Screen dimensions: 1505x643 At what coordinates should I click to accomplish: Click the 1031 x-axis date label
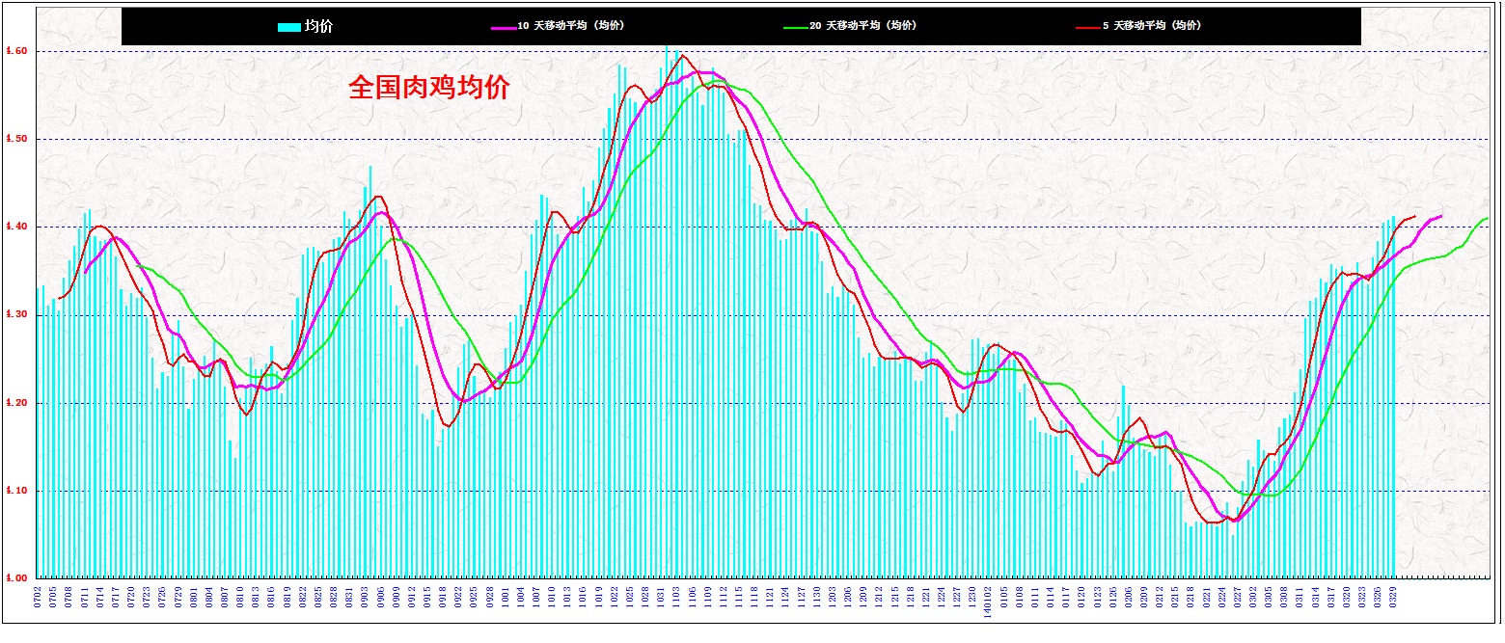pyautogui.click(x=662, y=598)
